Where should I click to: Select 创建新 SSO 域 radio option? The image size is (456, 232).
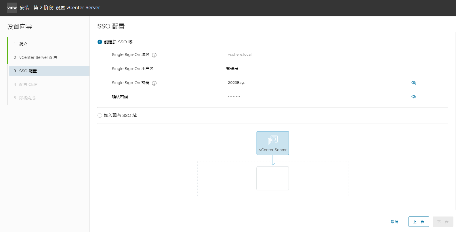pyautogui.click(x=100, y=42)
